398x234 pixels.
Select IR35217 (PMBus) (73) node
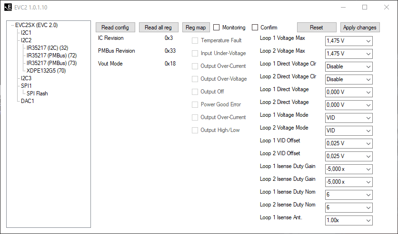click(51, 63)
